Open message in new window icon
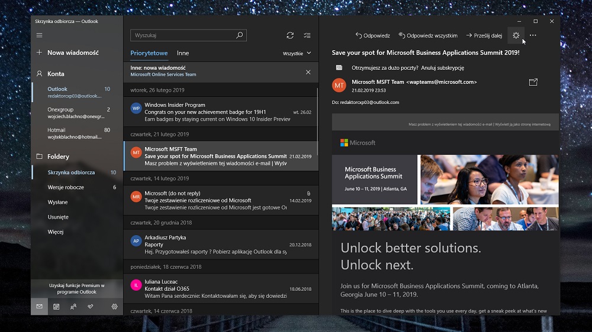The height and width of the screenshot is (332, 592). pyautogui.click(x=533, y=82)
